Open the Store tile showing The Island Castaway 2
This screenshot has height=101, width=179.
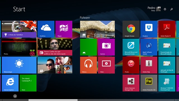coord(28,83)
